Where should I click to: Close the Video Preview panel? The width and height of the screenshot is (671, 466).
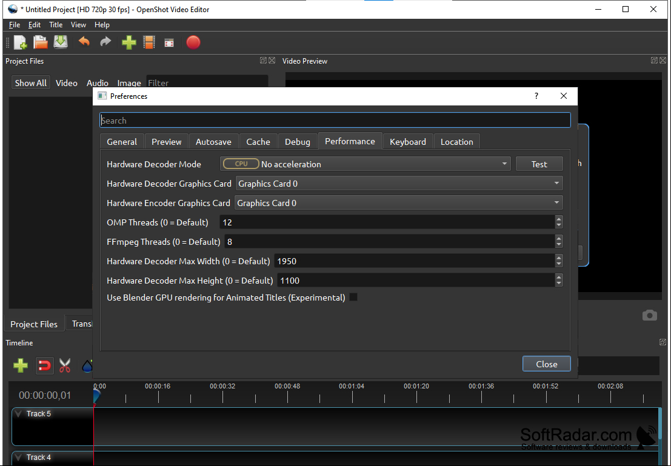[663, 61]
